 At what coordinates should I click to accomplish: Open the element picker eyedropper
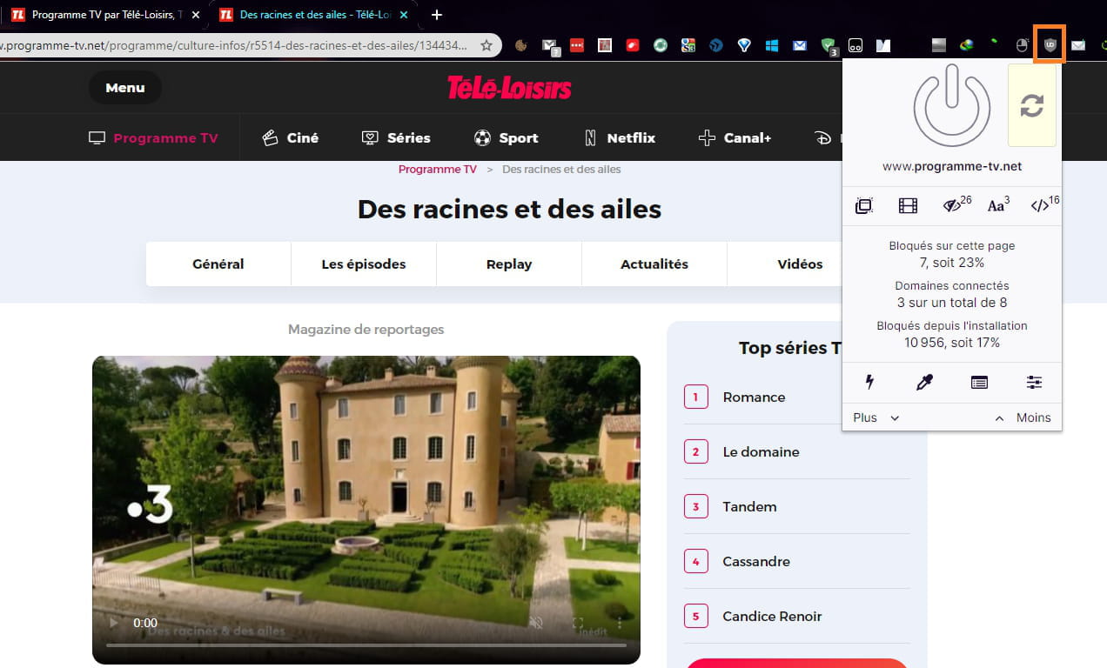point(924,382)
